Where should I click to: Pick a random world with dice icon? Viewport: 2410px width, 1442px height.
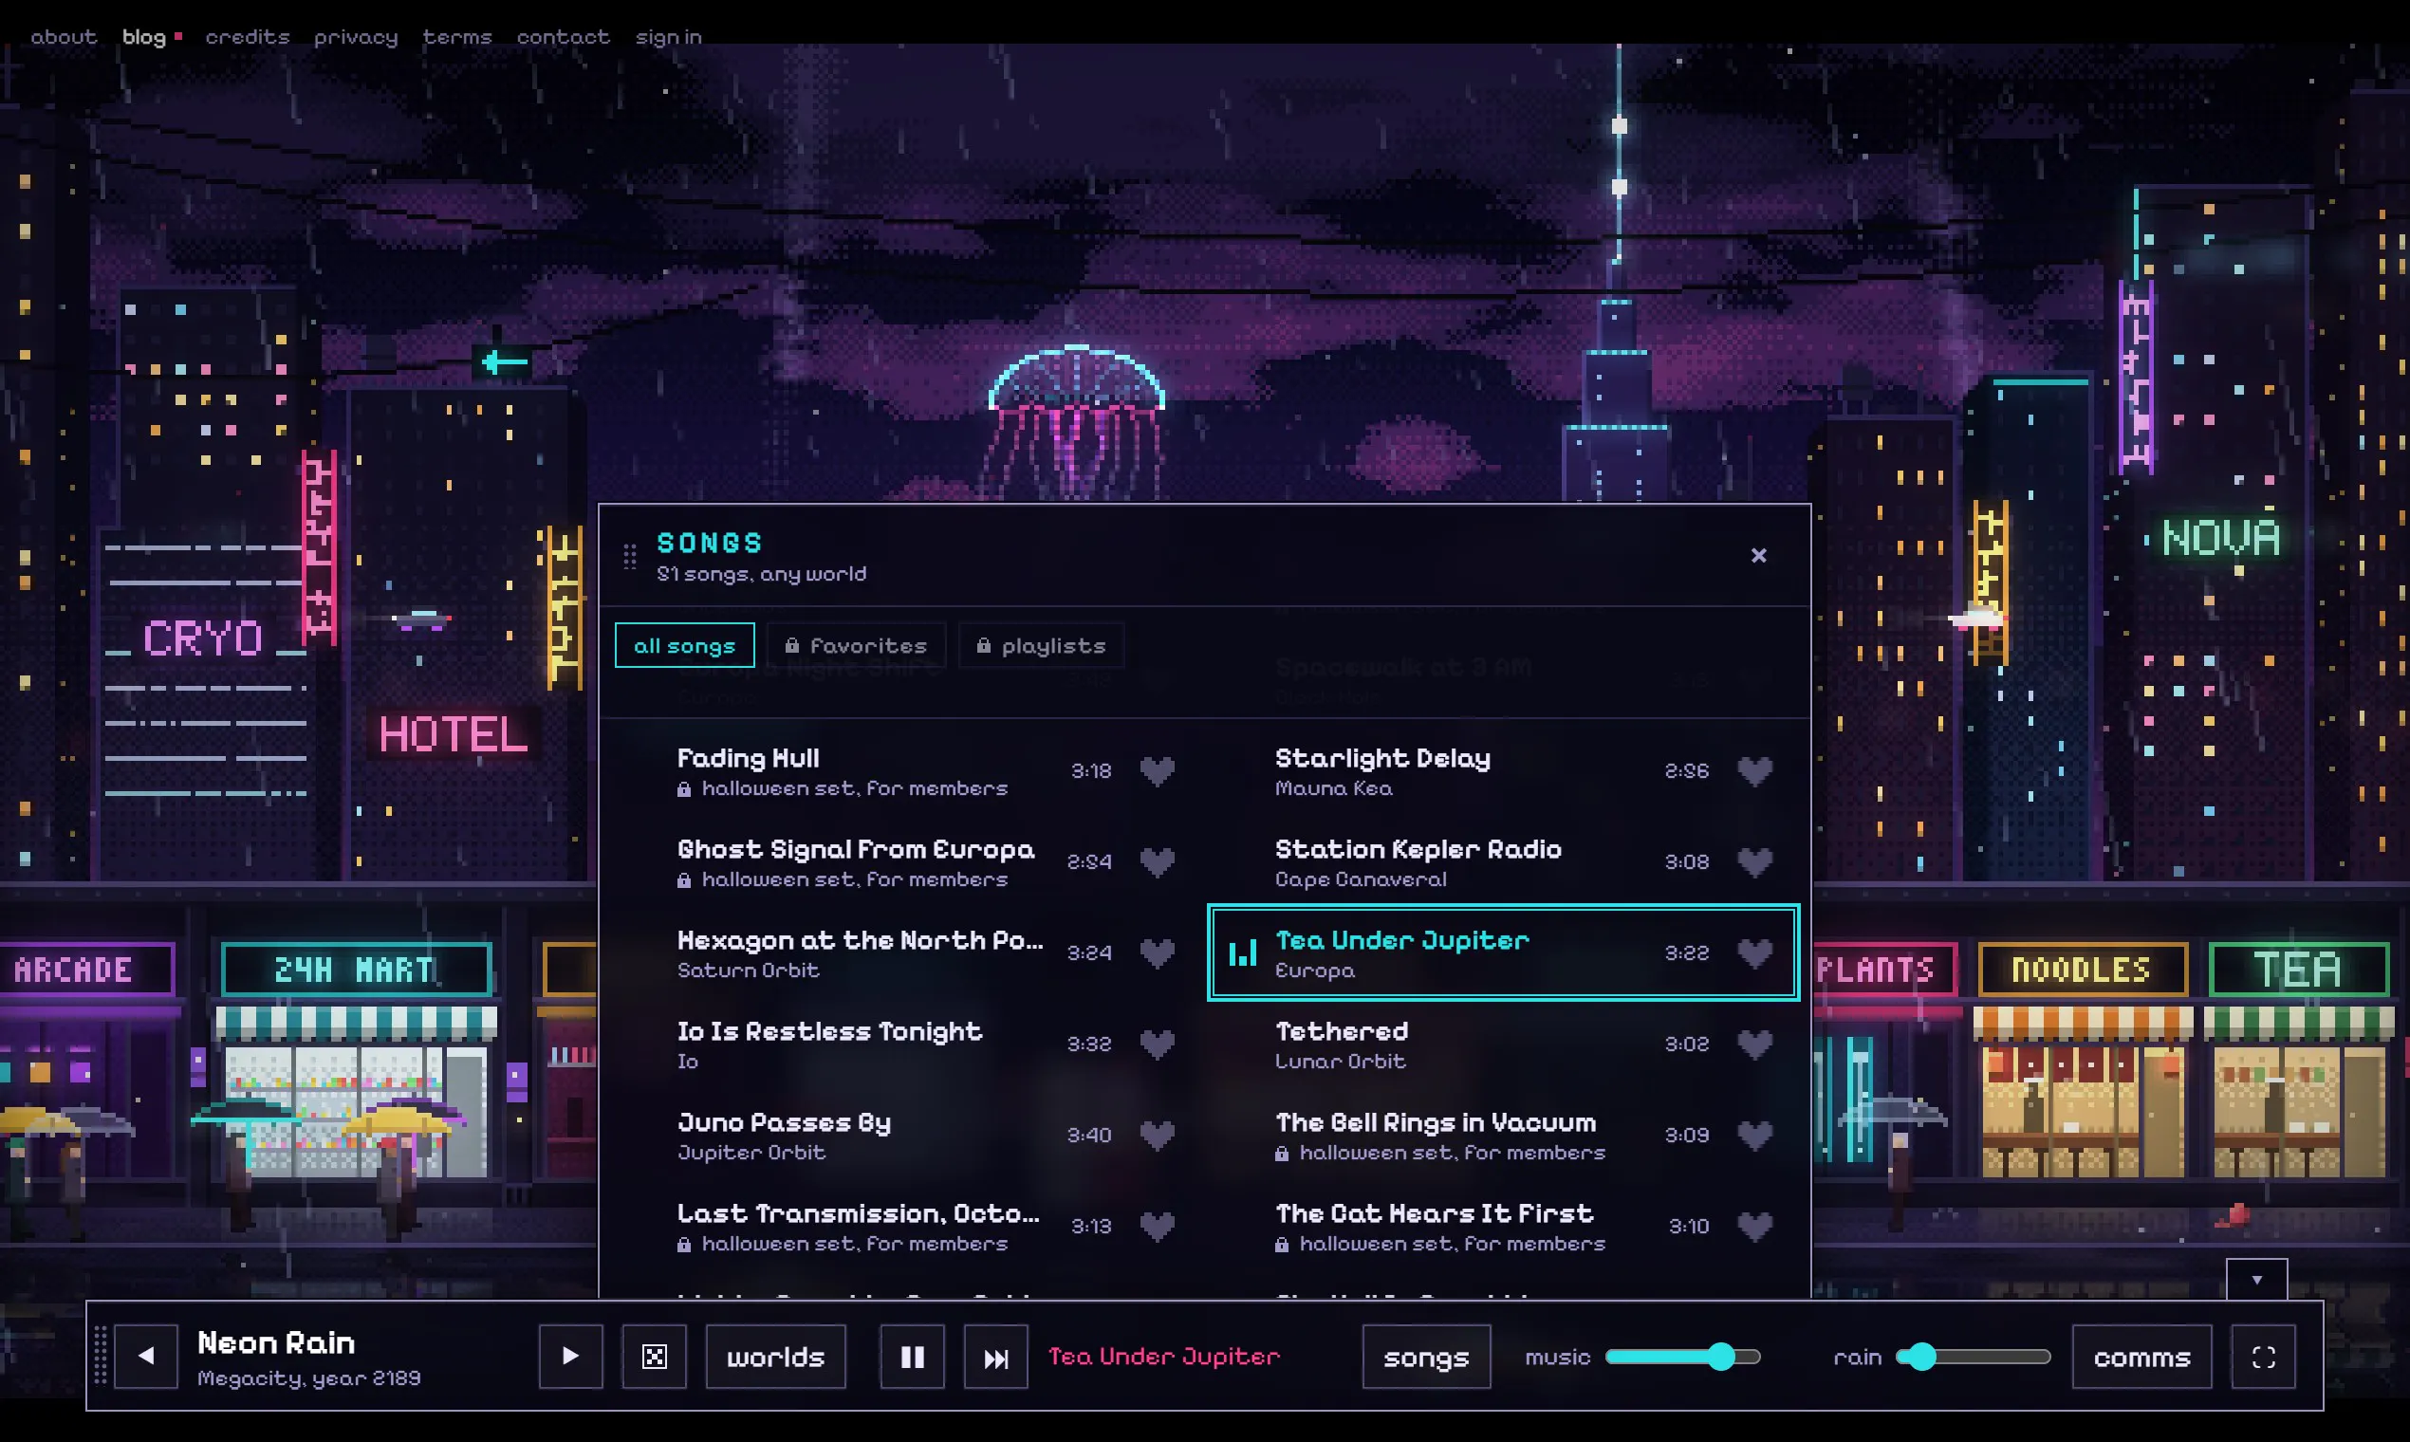(655, 1357)
